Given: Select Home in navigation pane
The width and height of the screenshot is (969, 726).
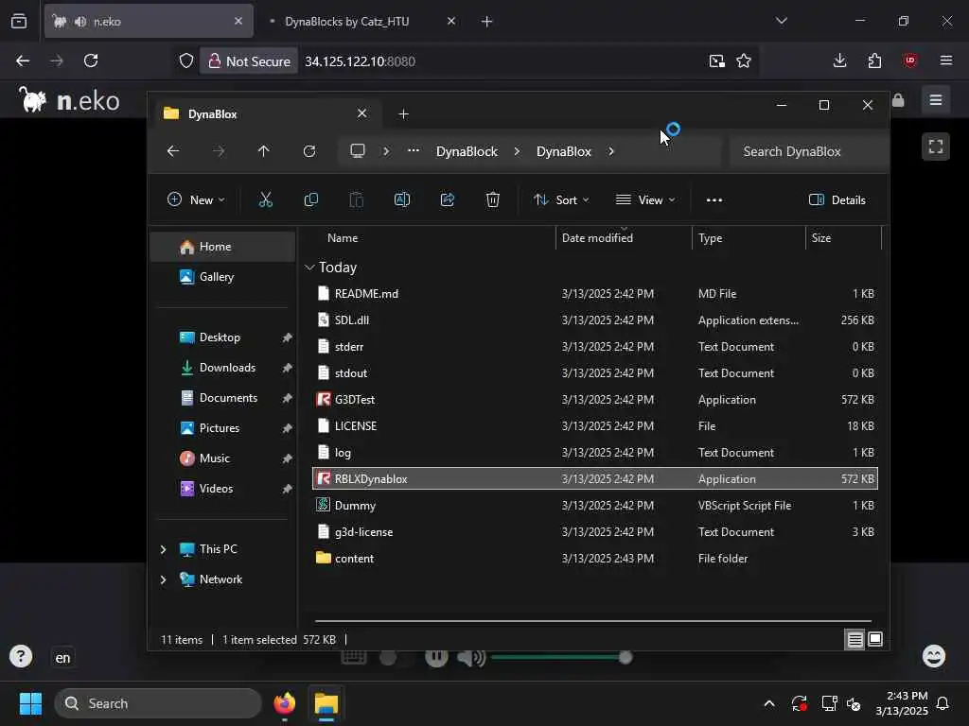Looking at the screenshot, I should [x=222, y=247].
